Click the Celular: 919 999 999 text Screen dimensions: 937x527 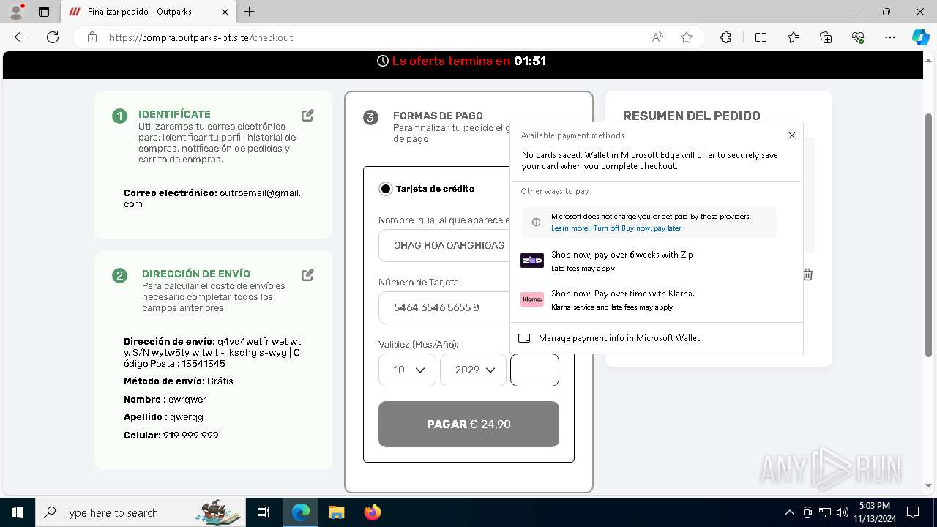tap(171, 436)
